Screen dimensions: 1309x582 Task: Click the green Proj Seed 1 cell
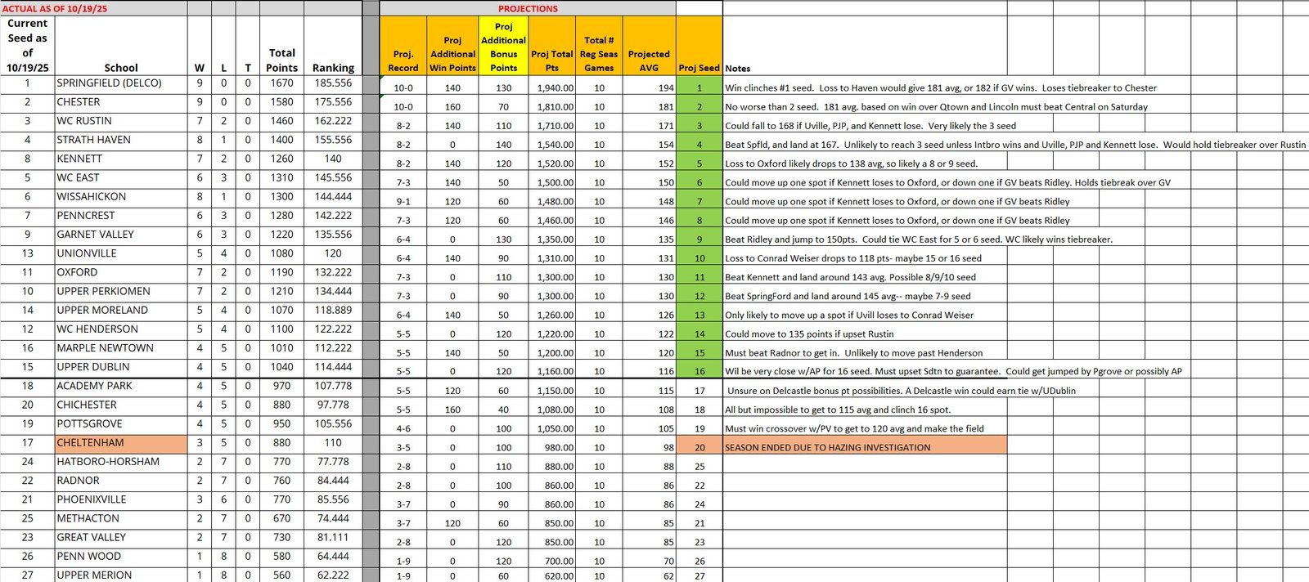point(699,88)
